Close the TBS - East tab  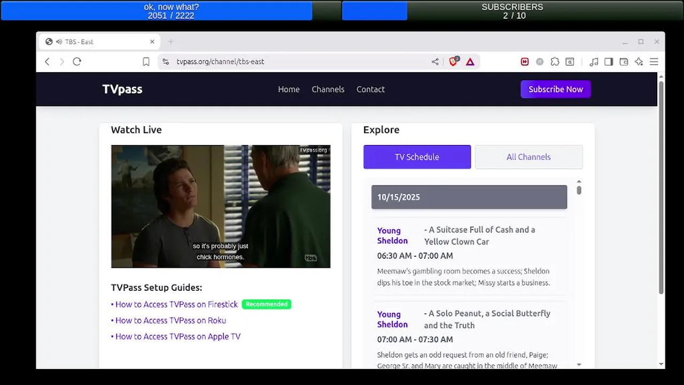[x=152, y=42]
